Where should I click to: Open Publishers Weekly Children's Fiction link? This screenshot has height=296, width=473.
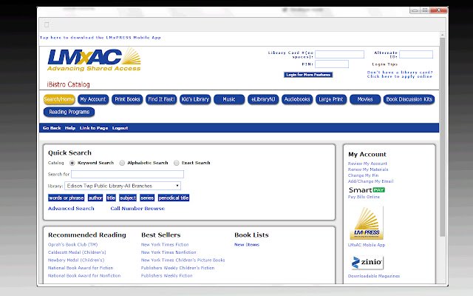tap(177, 268)
